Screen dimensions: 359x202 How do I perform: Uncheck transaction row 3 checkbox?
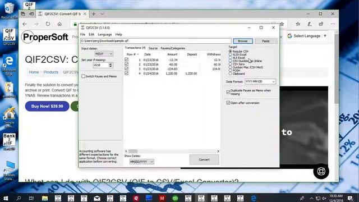(x=126, y=68)
